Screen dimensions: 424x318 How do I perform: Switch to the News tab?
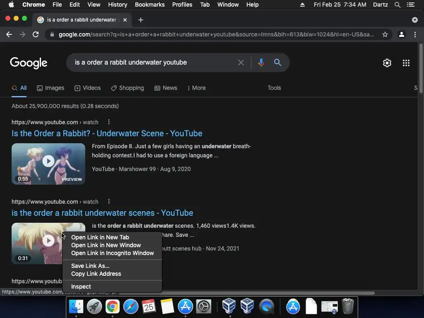166,88
